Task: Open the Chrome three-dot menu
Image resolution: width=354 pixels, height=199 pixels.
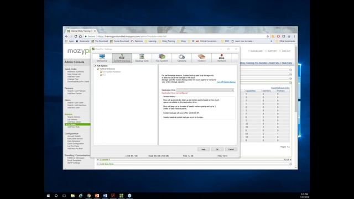Action: [x=294, y=36]
